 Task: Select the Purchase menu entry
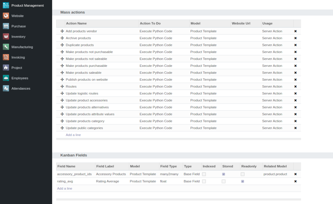tap(19, 26)
